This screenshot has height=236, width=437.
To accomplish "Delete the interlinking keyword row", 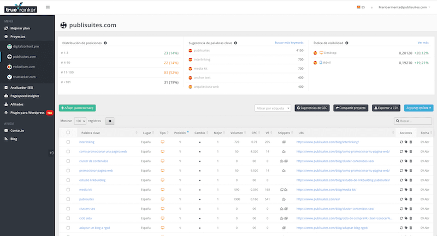I will (x=411, y=142).
